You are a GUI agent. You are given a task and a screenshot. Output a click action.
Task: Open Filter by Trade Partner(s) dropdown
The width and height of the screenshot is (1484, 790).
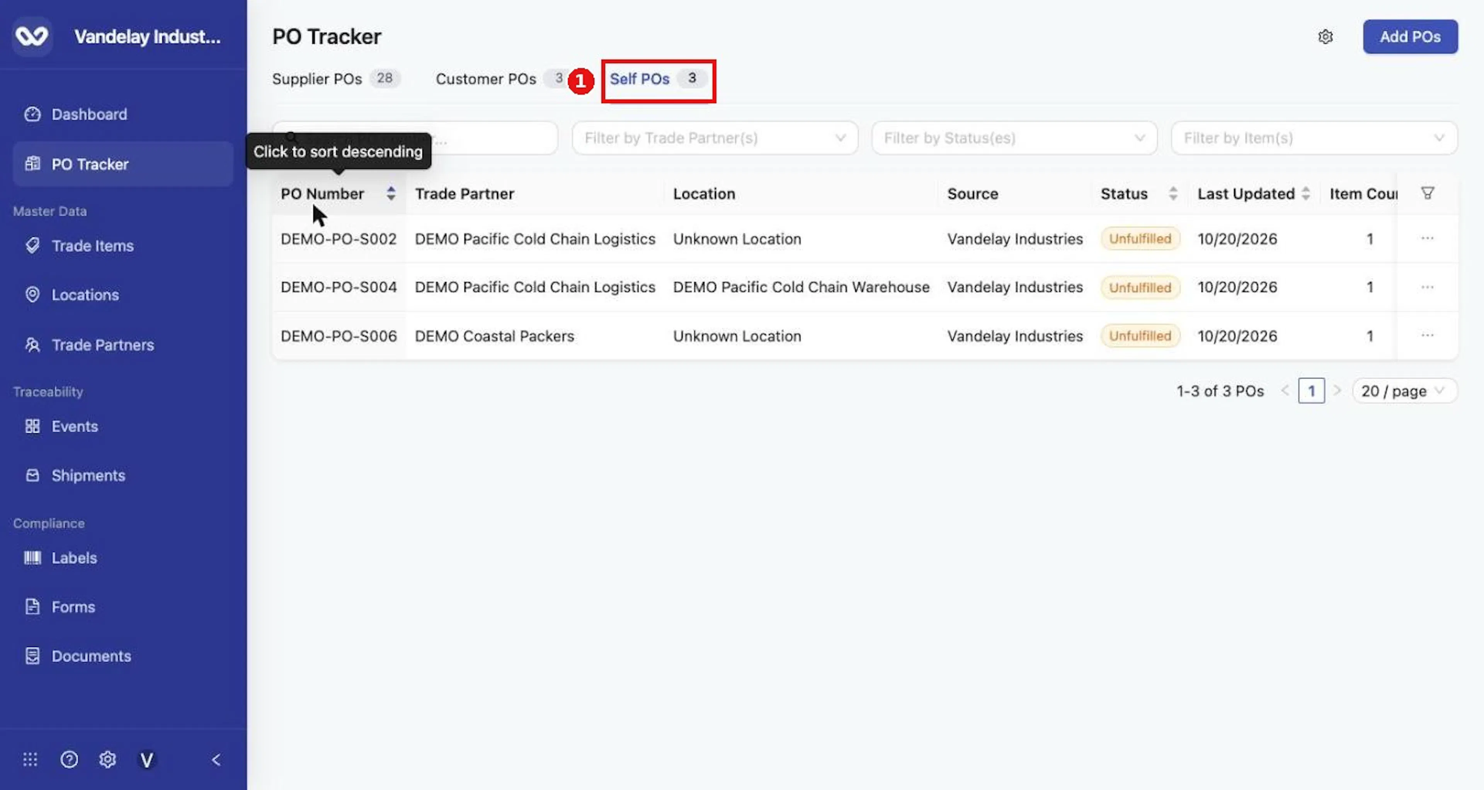pos(715,138)
